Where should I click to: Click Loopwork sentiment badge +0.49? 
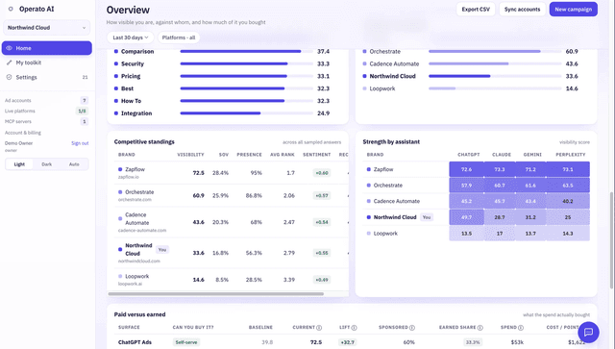point(322,280)
